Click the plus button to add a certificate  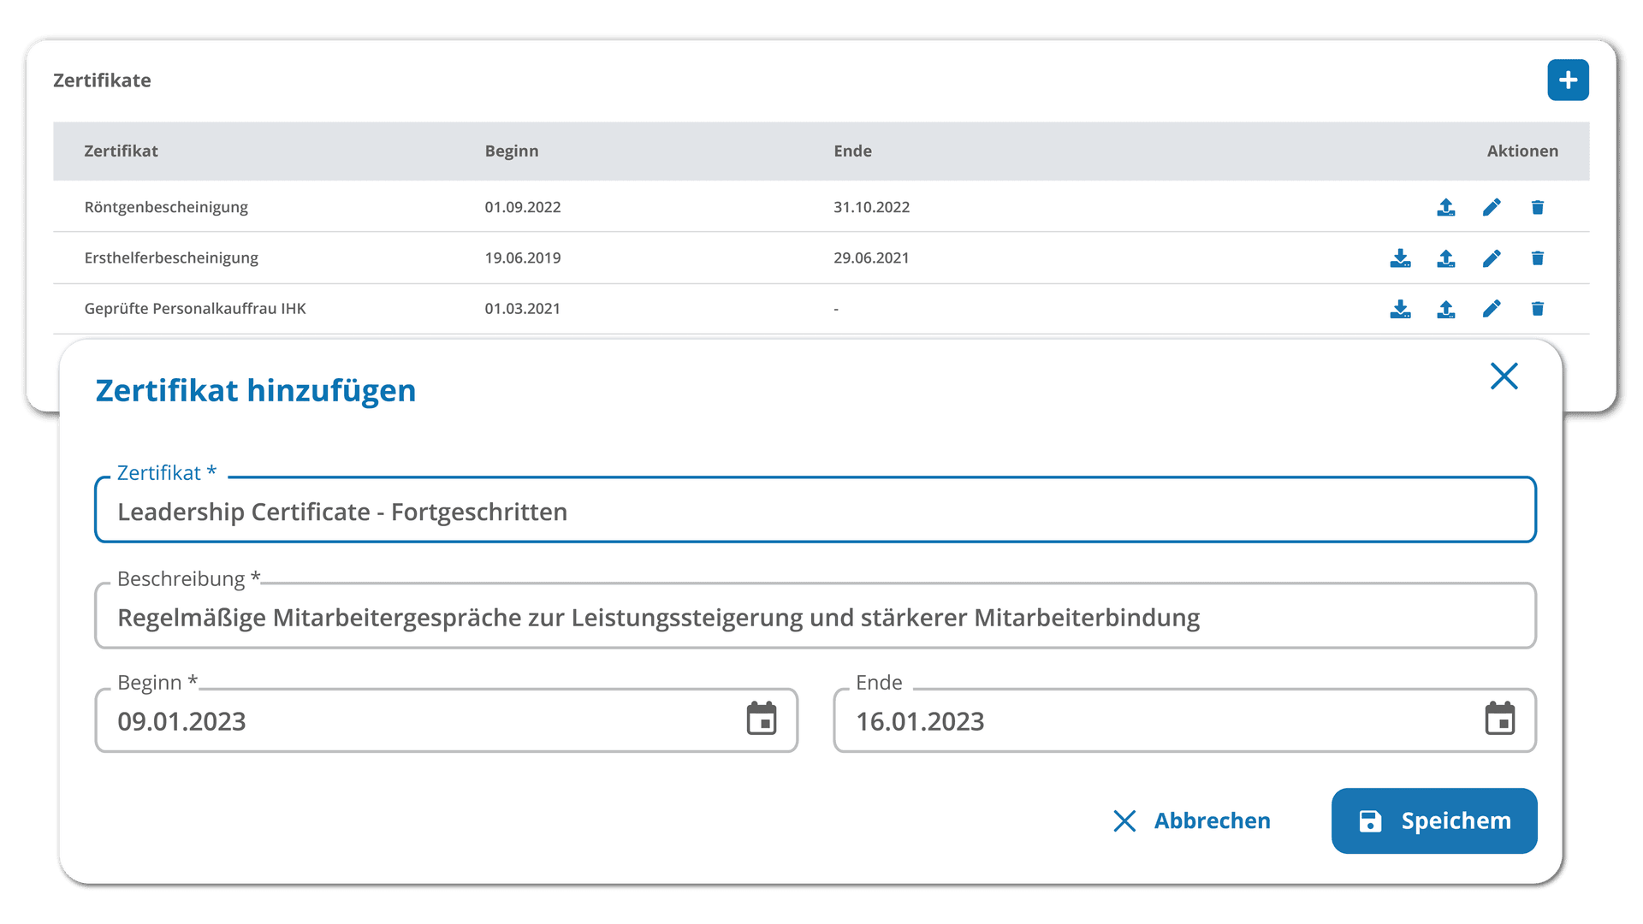click(x=1568, y=80)
